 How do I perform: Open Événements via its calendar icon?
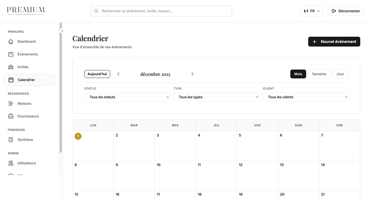[x=11, y=54]
